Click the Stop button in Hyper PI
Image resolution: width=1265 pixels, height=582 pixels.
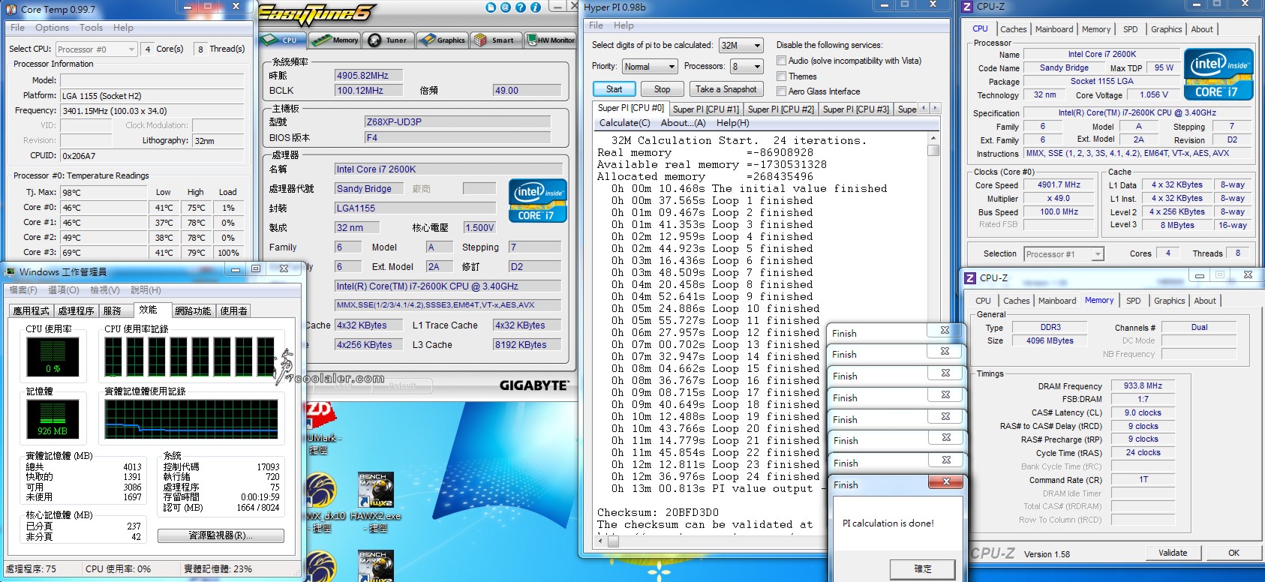coord(662,89)
